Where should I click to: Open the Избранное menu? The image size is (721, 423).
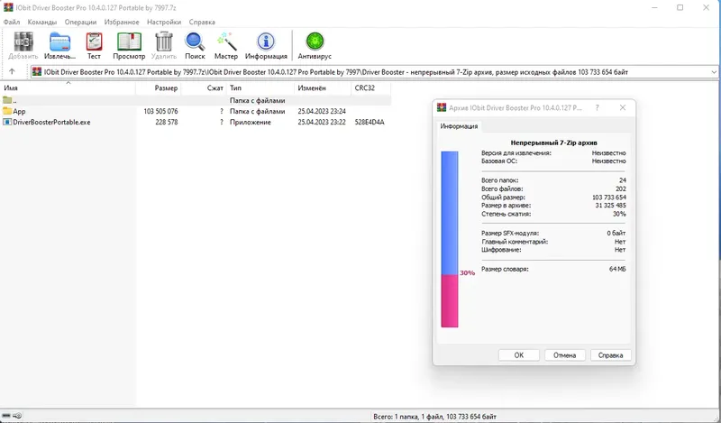[x=122, y=22]
